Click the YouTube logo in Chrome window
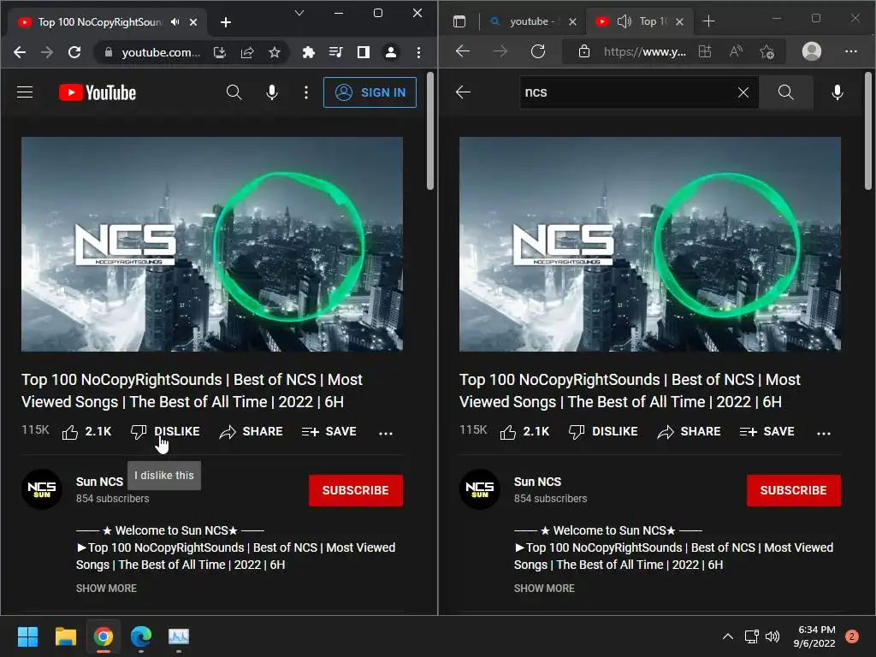 point(98,92)
